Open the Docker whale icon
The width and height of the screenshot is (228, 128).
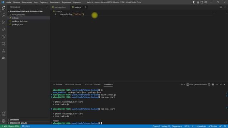(4, 58)
